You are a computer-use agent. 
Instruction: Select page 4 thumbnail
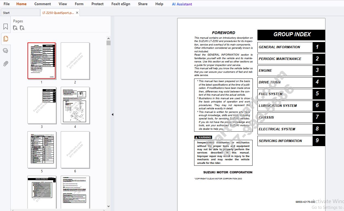pos(75,105)
